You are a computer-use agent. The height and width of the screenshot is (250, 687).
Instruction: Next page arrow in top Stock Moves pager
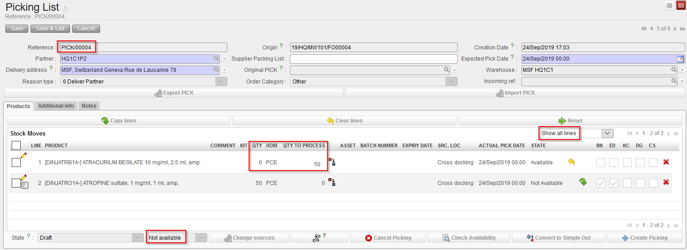(669, 134)
